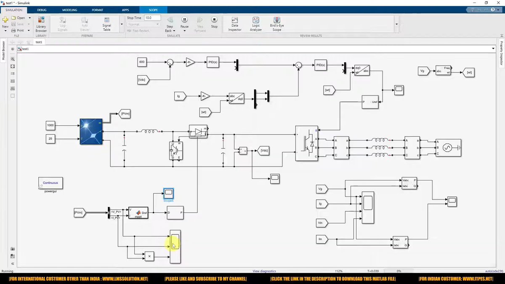Open the Property Inspector side panel
Viewport: 505px width, 284px height.
coord(502,53)
